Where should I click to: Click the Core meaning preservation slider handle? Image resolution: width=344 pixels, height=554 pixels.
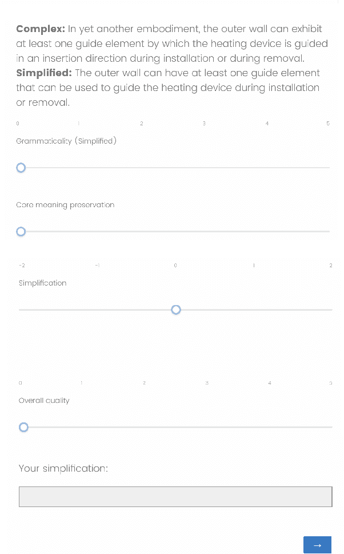click(21, 232)
